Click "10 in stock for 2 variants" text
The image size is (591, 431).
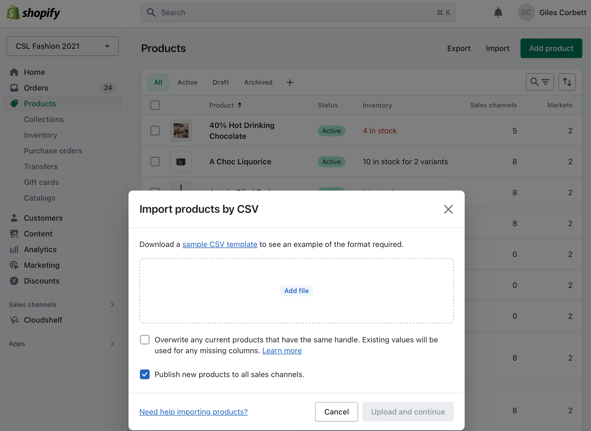tap(405, 162)
